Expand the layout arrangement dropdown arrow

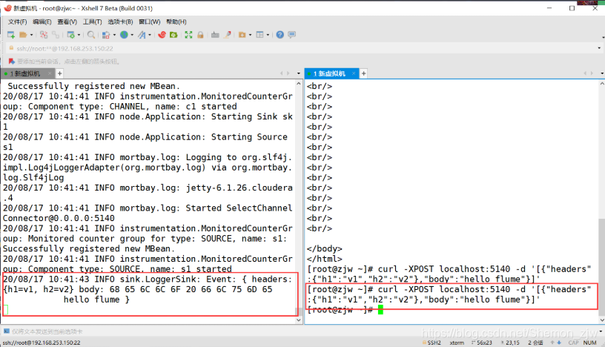[268, 35]
